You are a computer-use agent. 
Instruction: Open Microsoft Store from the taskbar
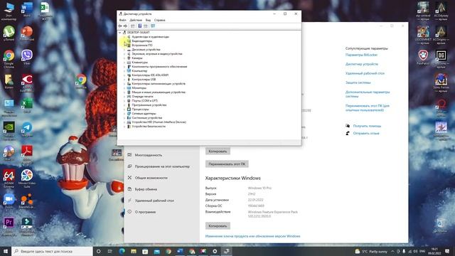(145, 251)
